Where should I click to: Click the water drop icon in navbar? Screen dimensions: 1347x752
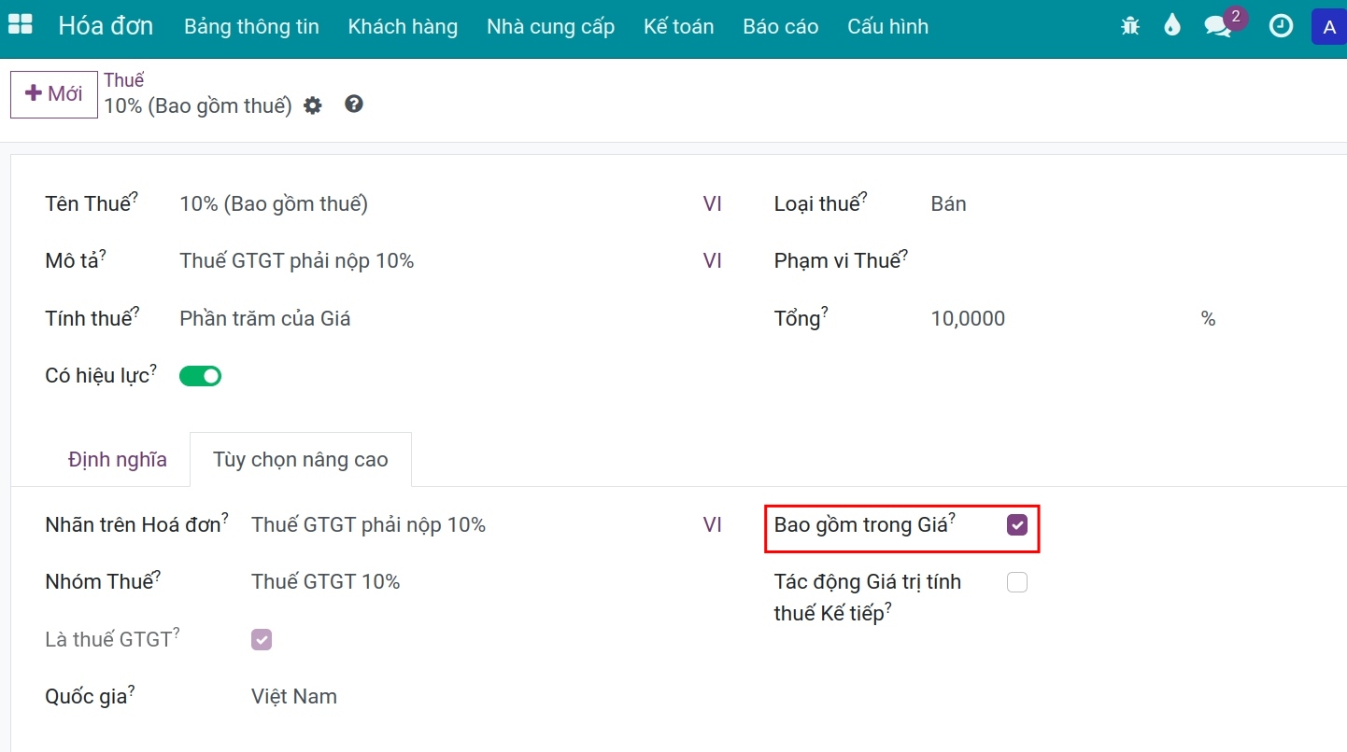click(1171, 26)
